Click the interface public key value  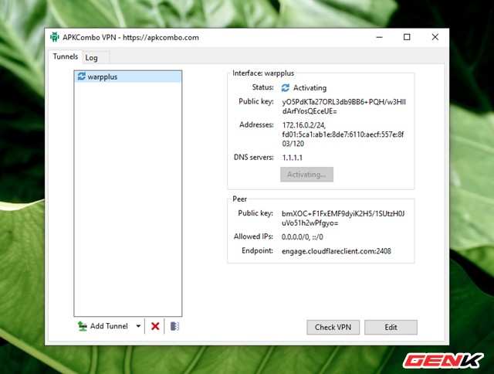click(343, 107)
